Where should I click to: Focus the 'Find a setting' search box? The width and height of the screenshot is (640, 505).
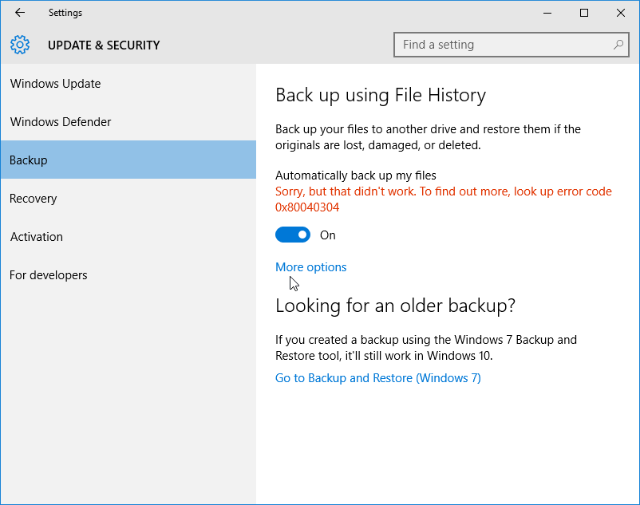(x=503, y=45)
